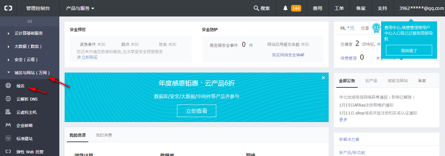Screen dimensions: 445x156
Task: Close the promotional banner
Action: [x=323, y=78]
